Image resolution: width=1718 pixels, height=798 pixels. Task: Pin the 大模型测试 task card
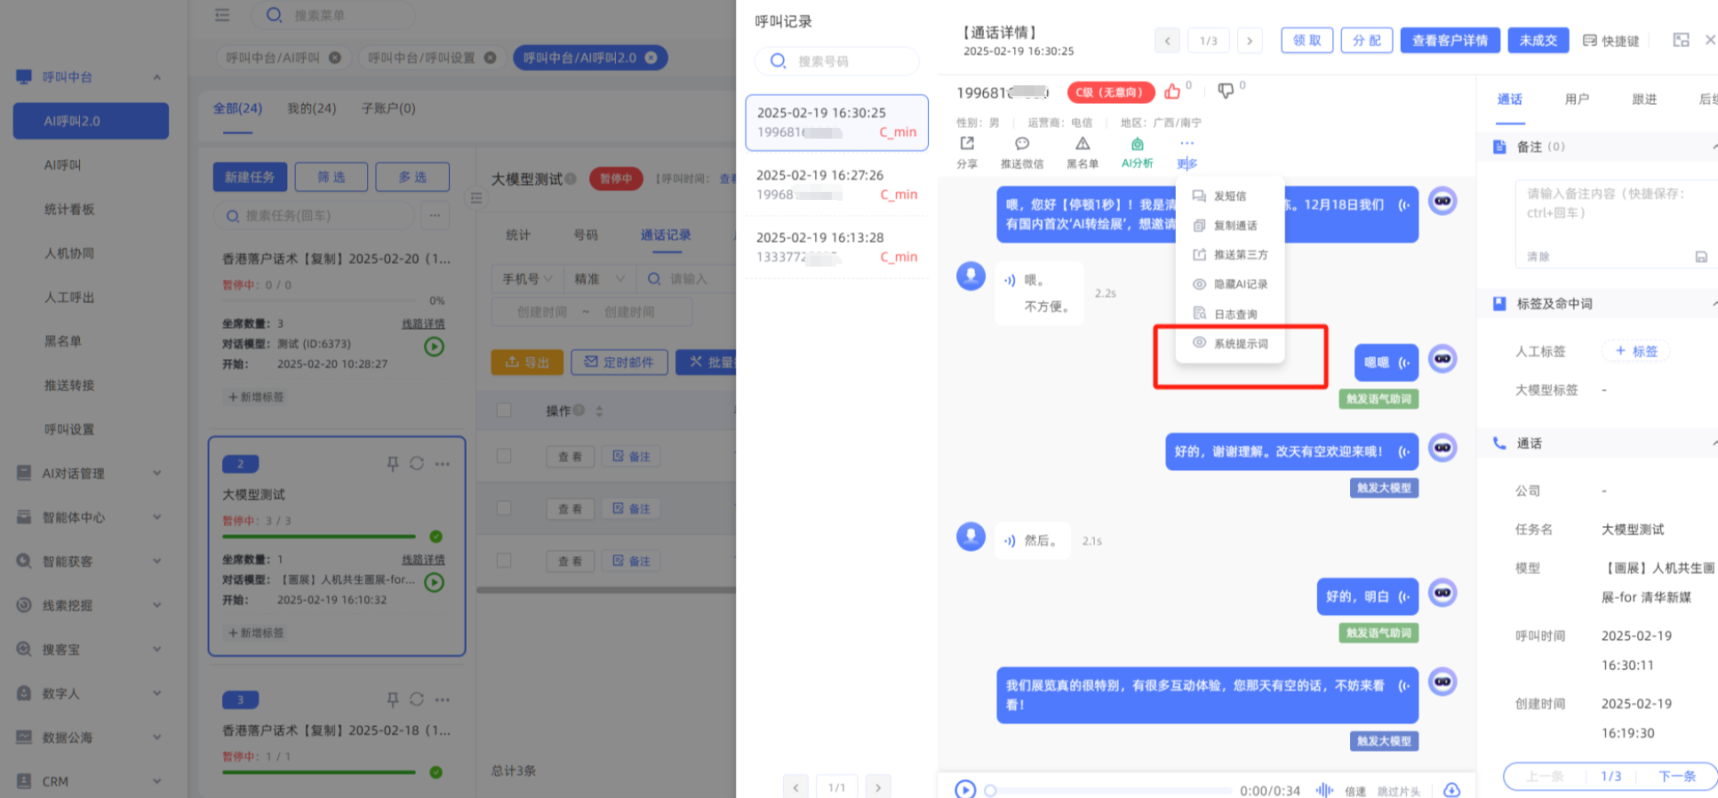coord(393,464)
